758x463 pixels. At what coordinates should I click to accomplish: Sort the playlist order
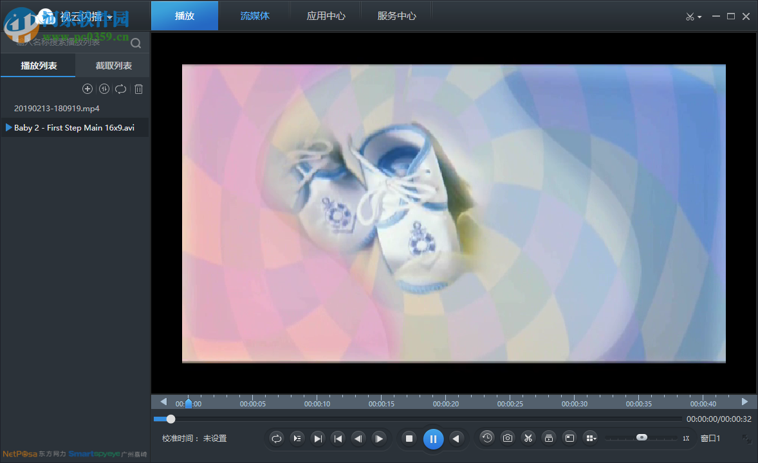(104, 89)
